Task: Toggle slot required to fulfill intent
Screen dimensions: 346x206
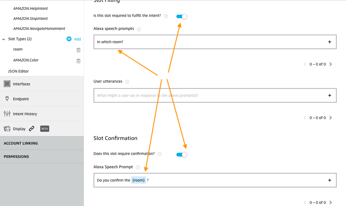Action: (182, 16)
